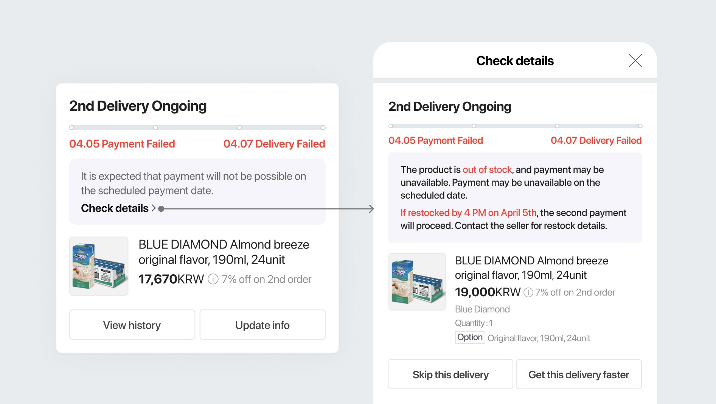Screen dimensions: 716x404
Task: Click first progress dot in left card
Action: click(x=71, y=127)
